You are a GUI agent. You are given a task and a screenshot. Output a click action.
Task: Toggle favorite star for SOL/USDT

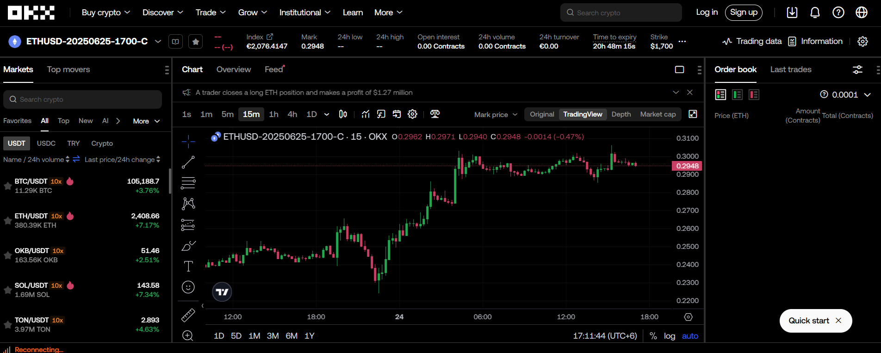(x=8, y=290)
